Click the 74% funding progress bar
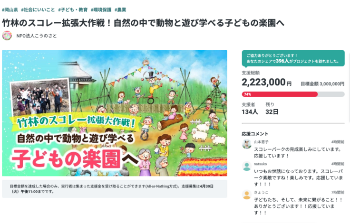350x223 pixels. (293, 94)
